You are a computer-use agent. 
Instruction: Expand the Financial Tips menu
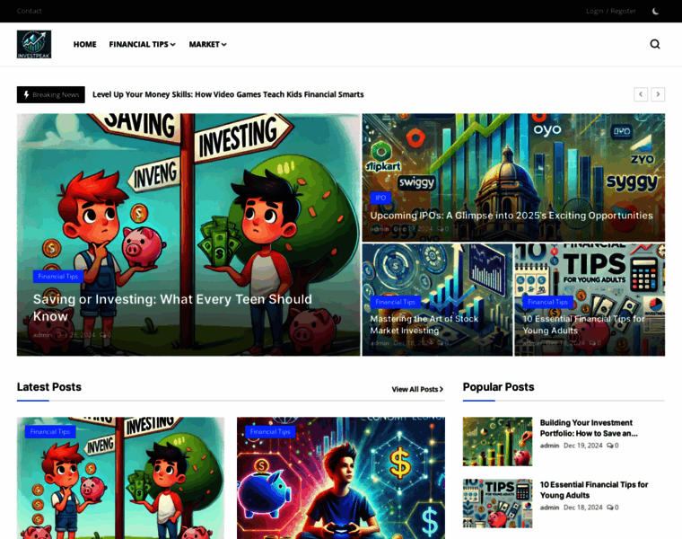(142, 44)
